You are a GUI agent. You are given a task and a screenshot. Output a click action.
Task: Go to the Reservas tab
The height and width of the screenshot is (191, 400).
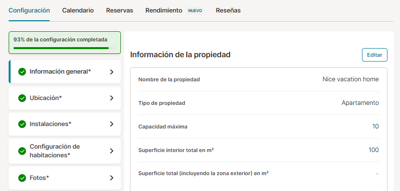click(119, 11)
